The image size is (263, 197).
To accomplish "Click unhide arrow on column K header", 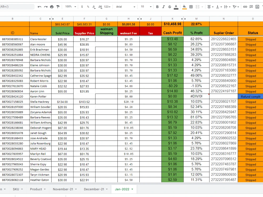I will (182, 19).
